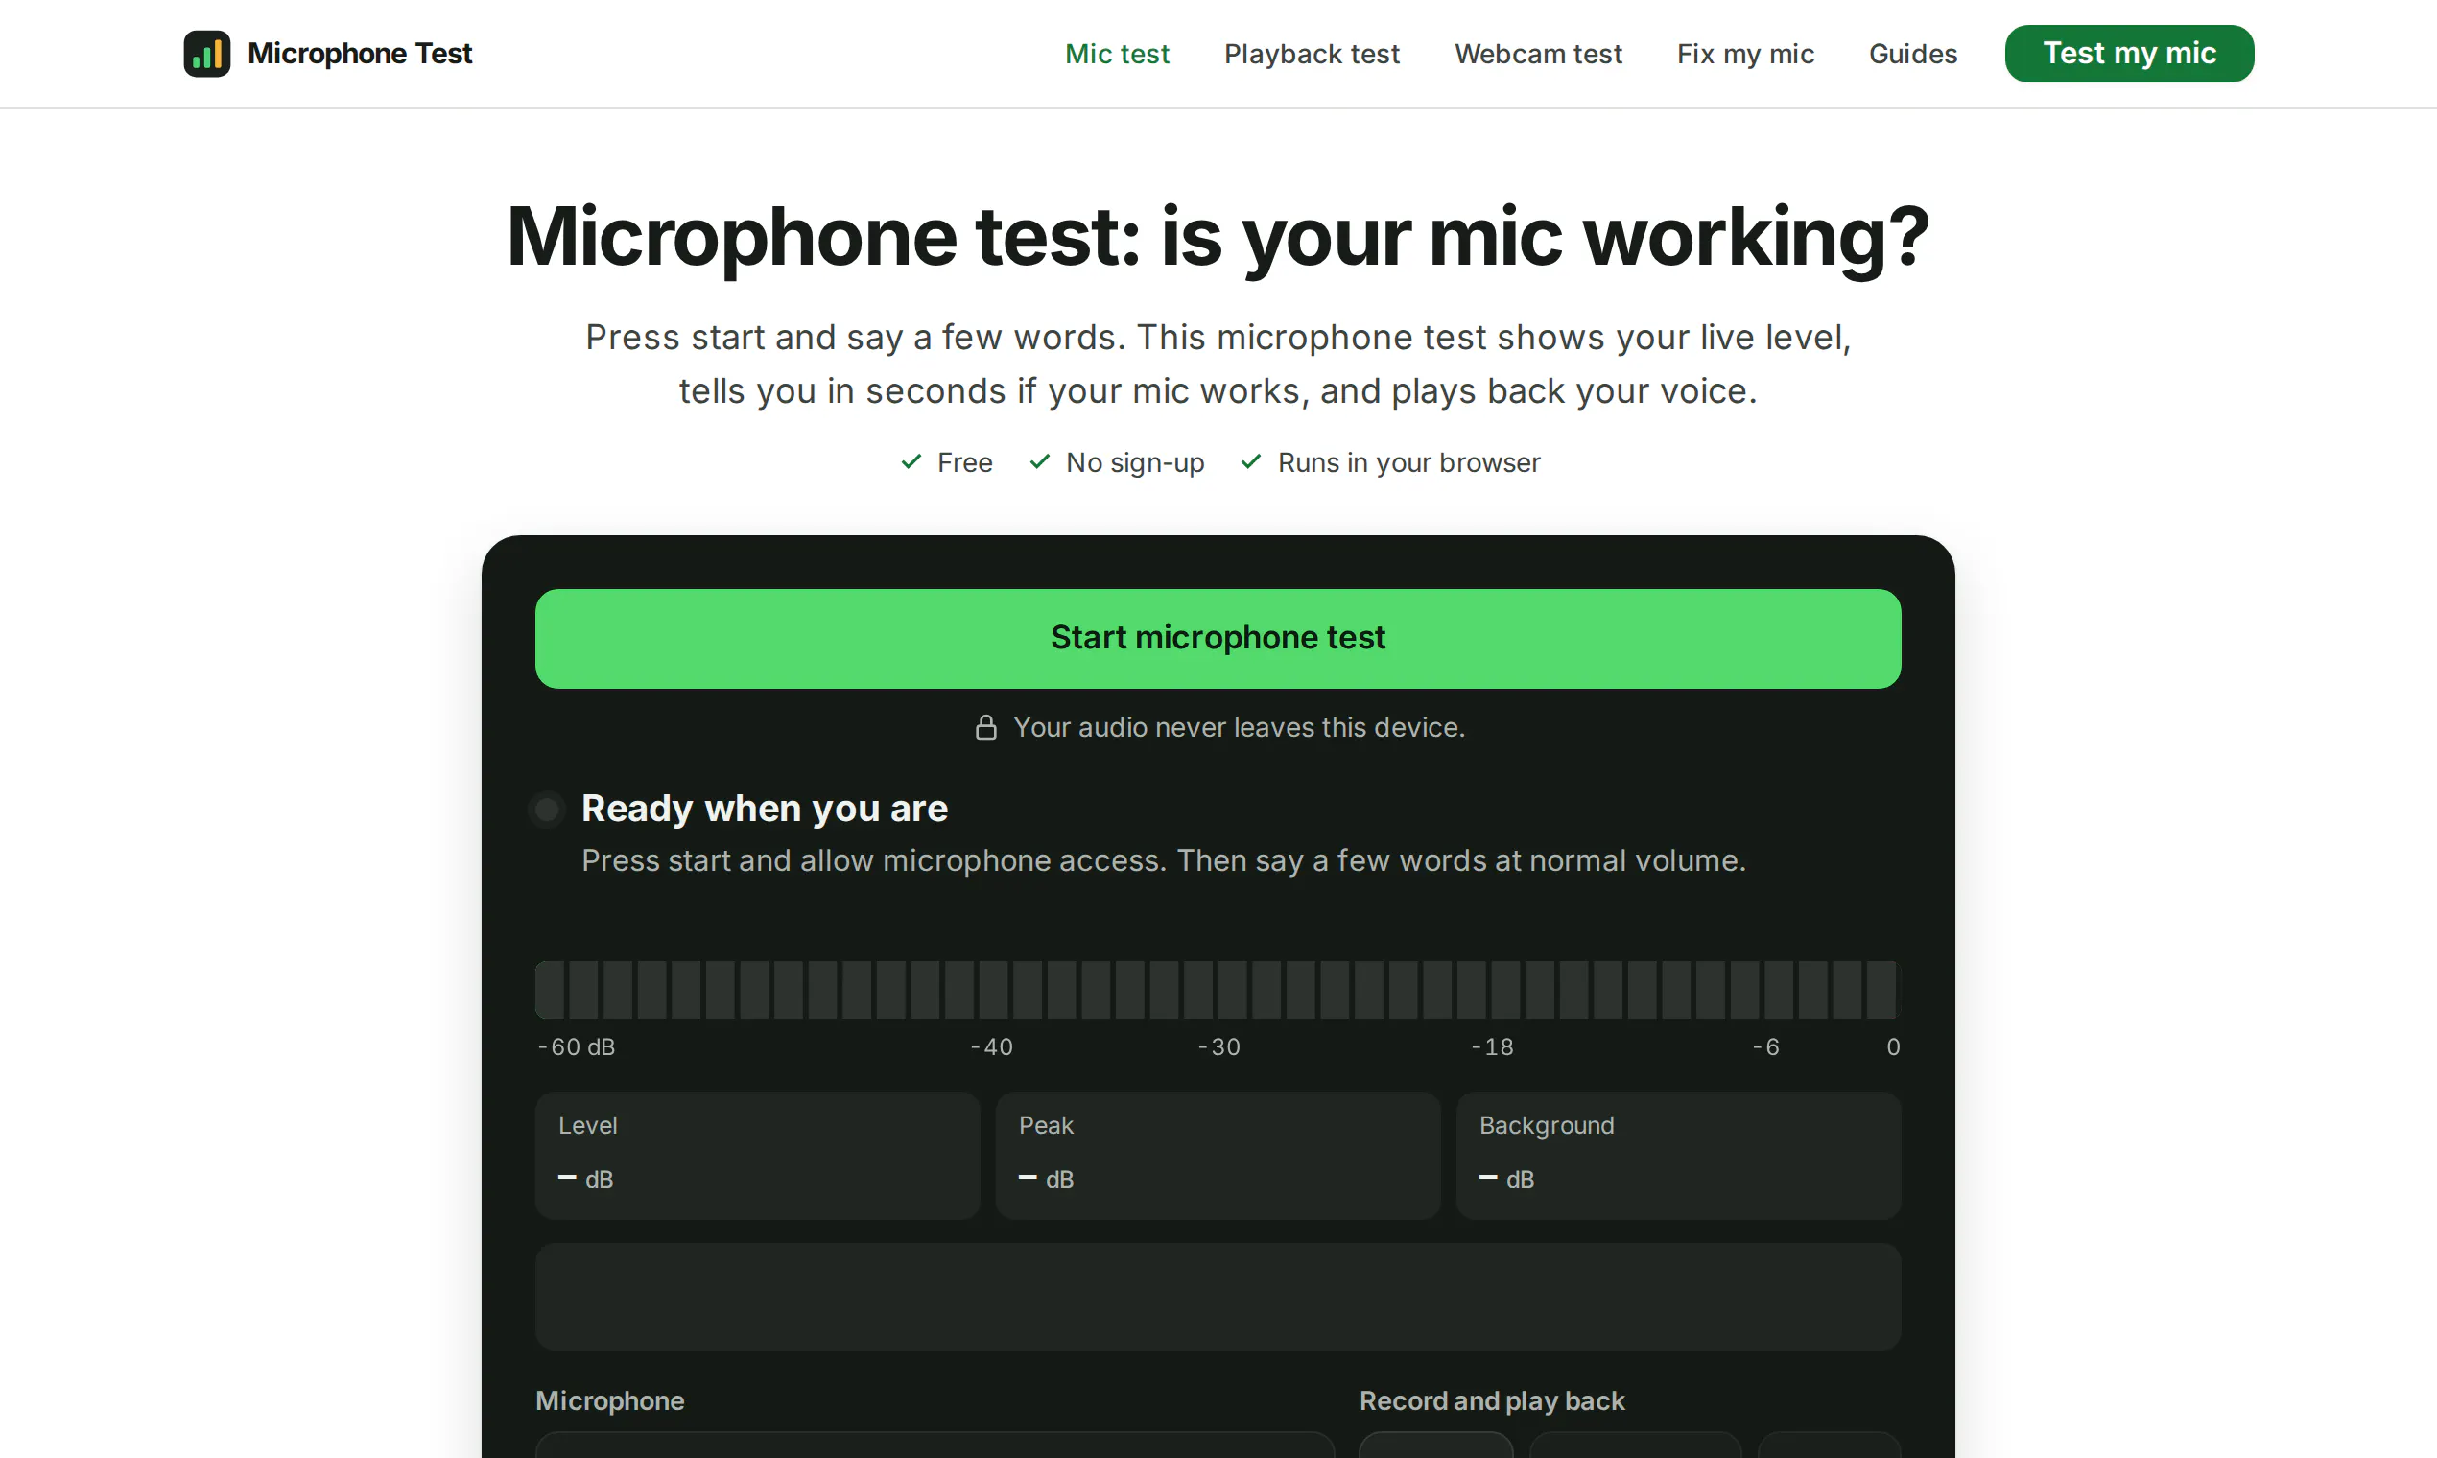
Task: Click the Microphone Test logo icon
Action: pyautogui.click(x=206, y=53)
